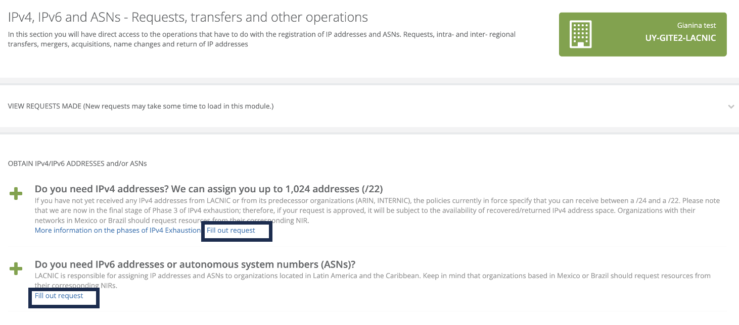Open More information on IPv4 Exhaustion phases

click(117, 231)
